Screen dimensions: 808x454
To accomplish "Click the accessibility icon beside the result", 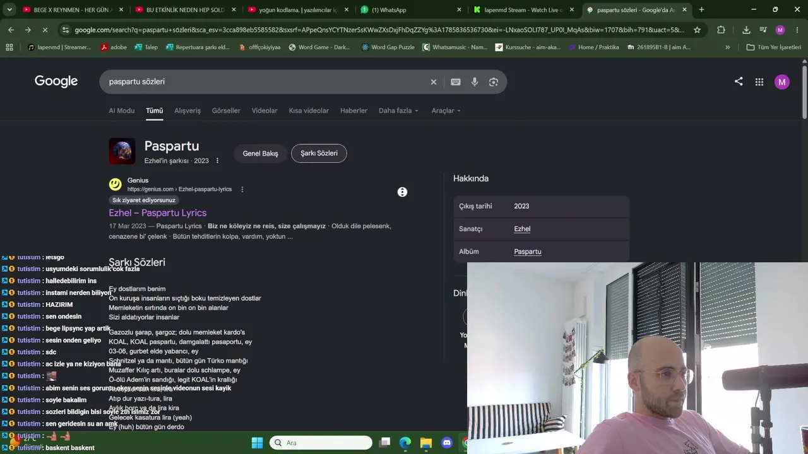I will 402,192.
